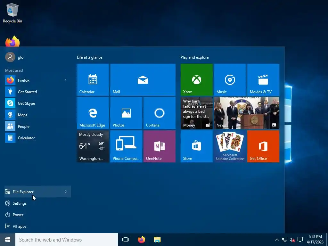Open the Power options

38,215
